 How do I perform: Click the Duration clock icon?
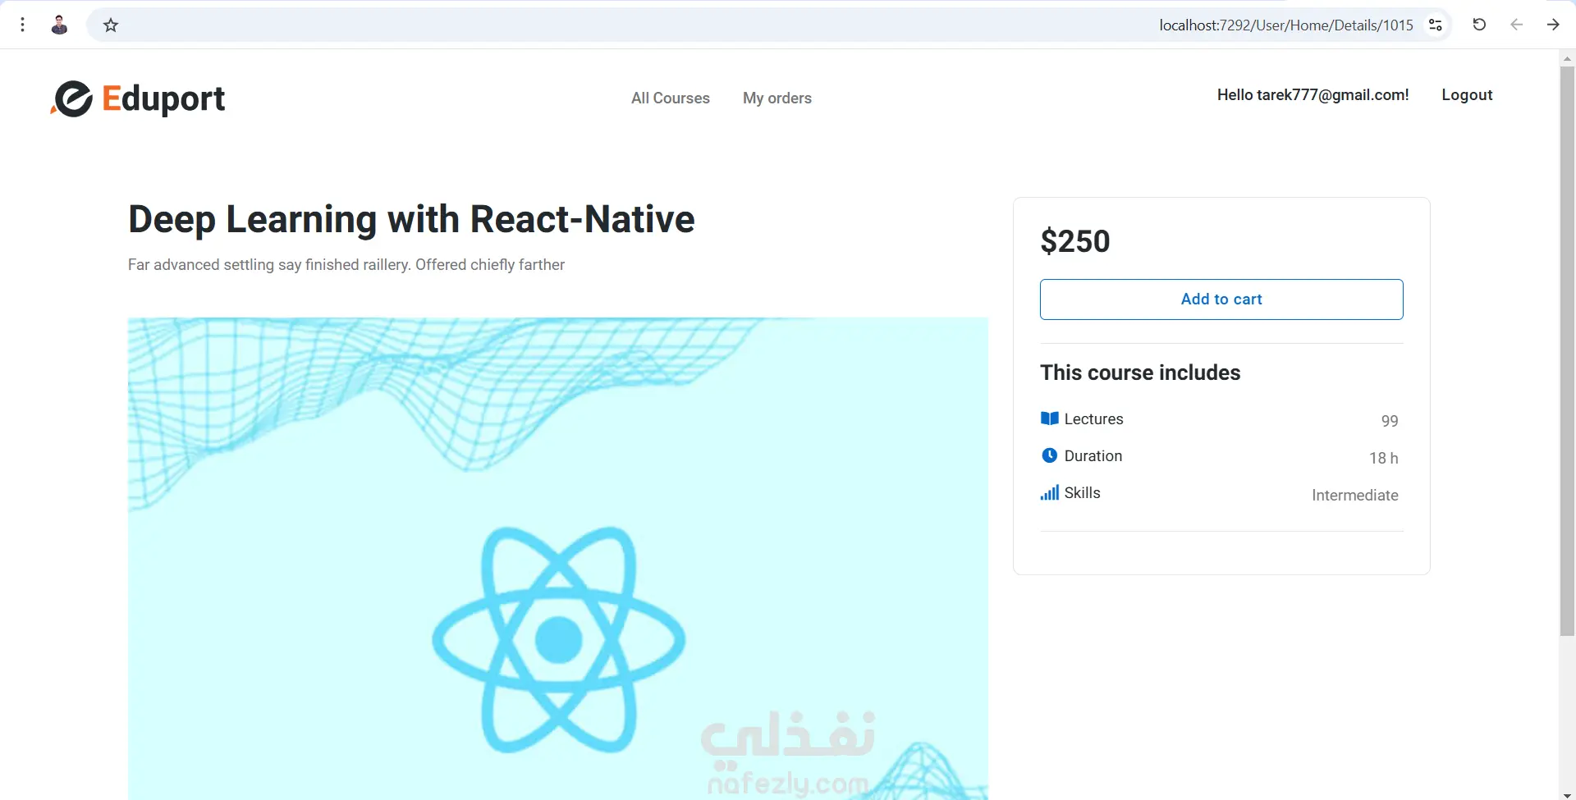(x=1049, y=455)
